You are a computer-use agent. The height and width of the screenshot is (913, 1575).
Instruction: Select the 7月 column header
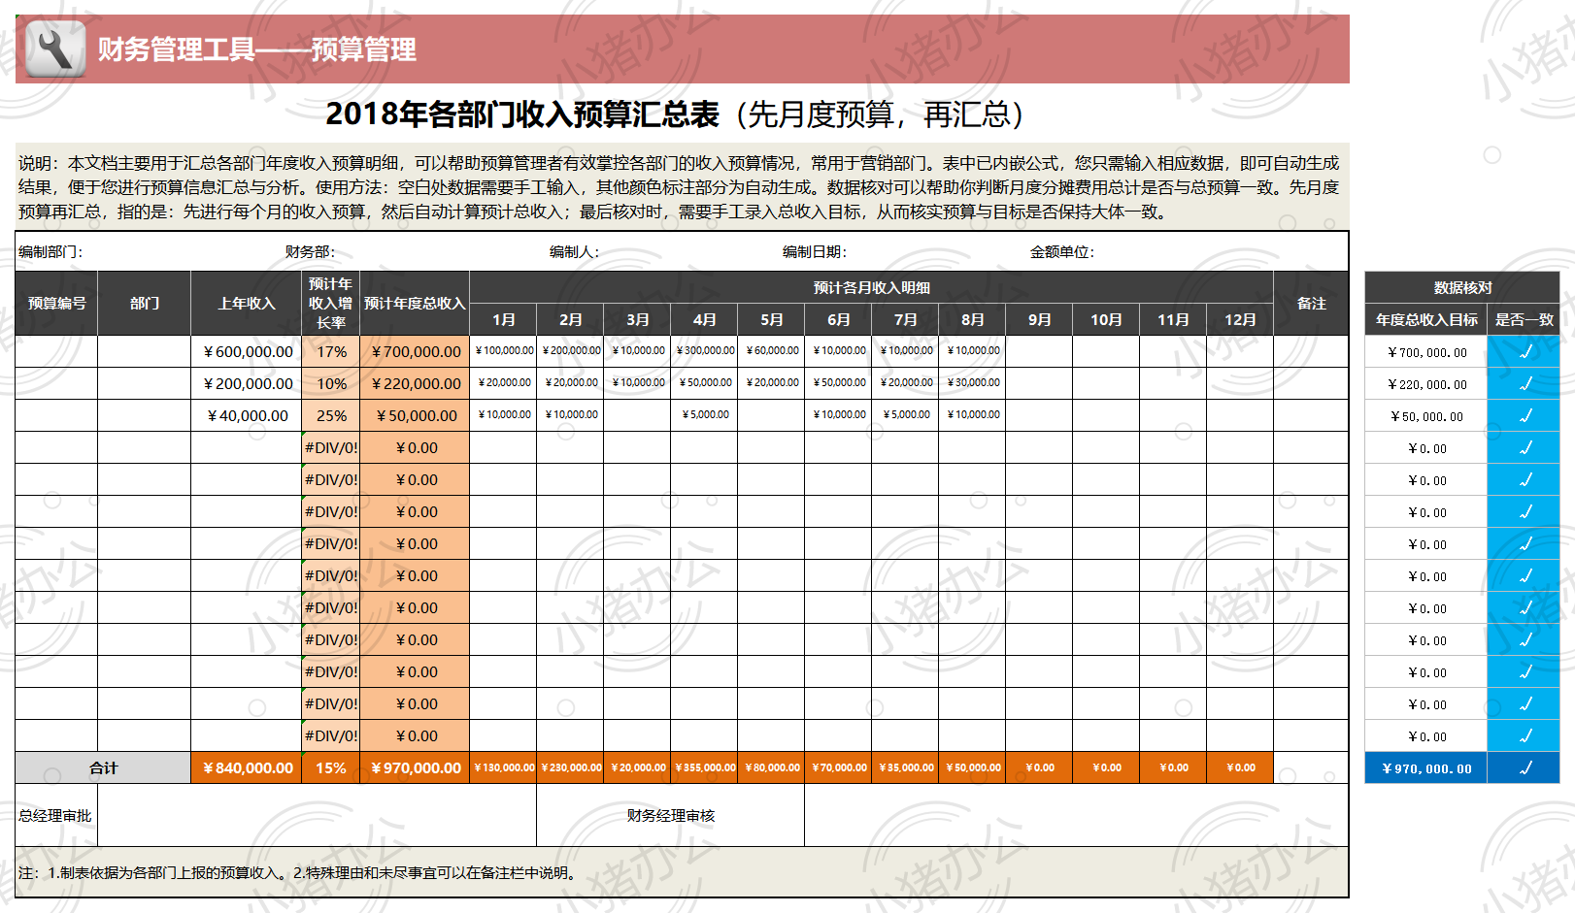(905, 320)
